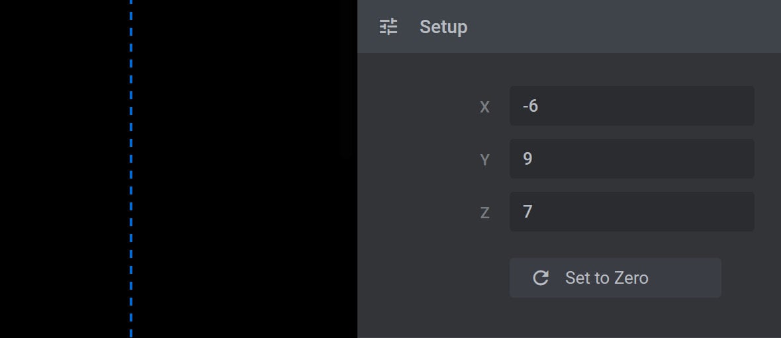Click the "Set to Zero" text label
Image resolution: width=781 pixels, height=338 pixels.
point(607,278)
